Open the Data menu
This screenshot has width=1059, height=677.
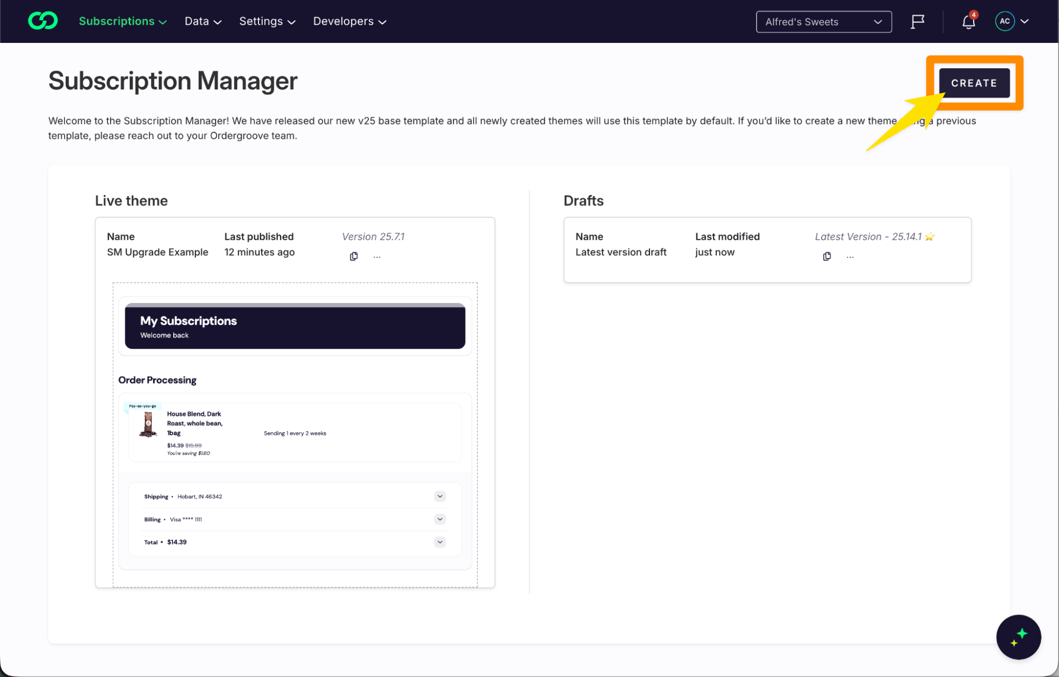[203, 21]
